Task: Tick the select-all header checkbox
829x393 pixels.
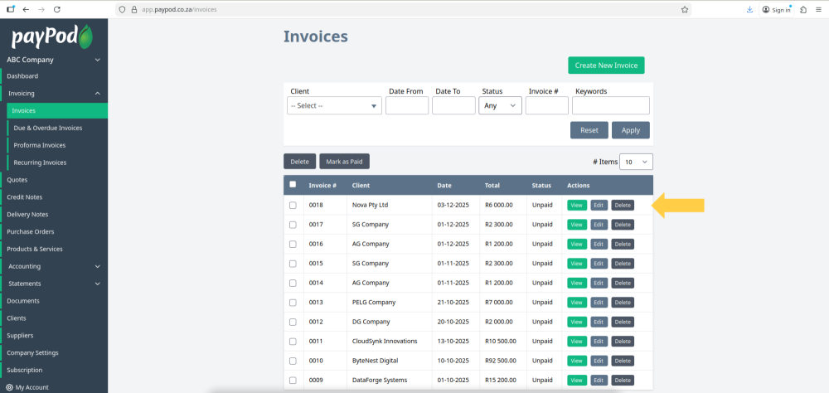Action: pos(293,185)
